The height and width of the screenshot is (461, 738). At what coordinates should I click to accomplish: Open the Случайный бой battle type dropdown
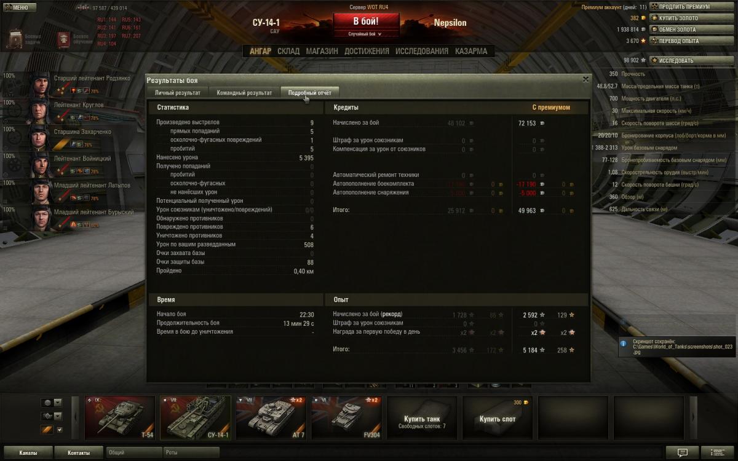tap(365, 34)
